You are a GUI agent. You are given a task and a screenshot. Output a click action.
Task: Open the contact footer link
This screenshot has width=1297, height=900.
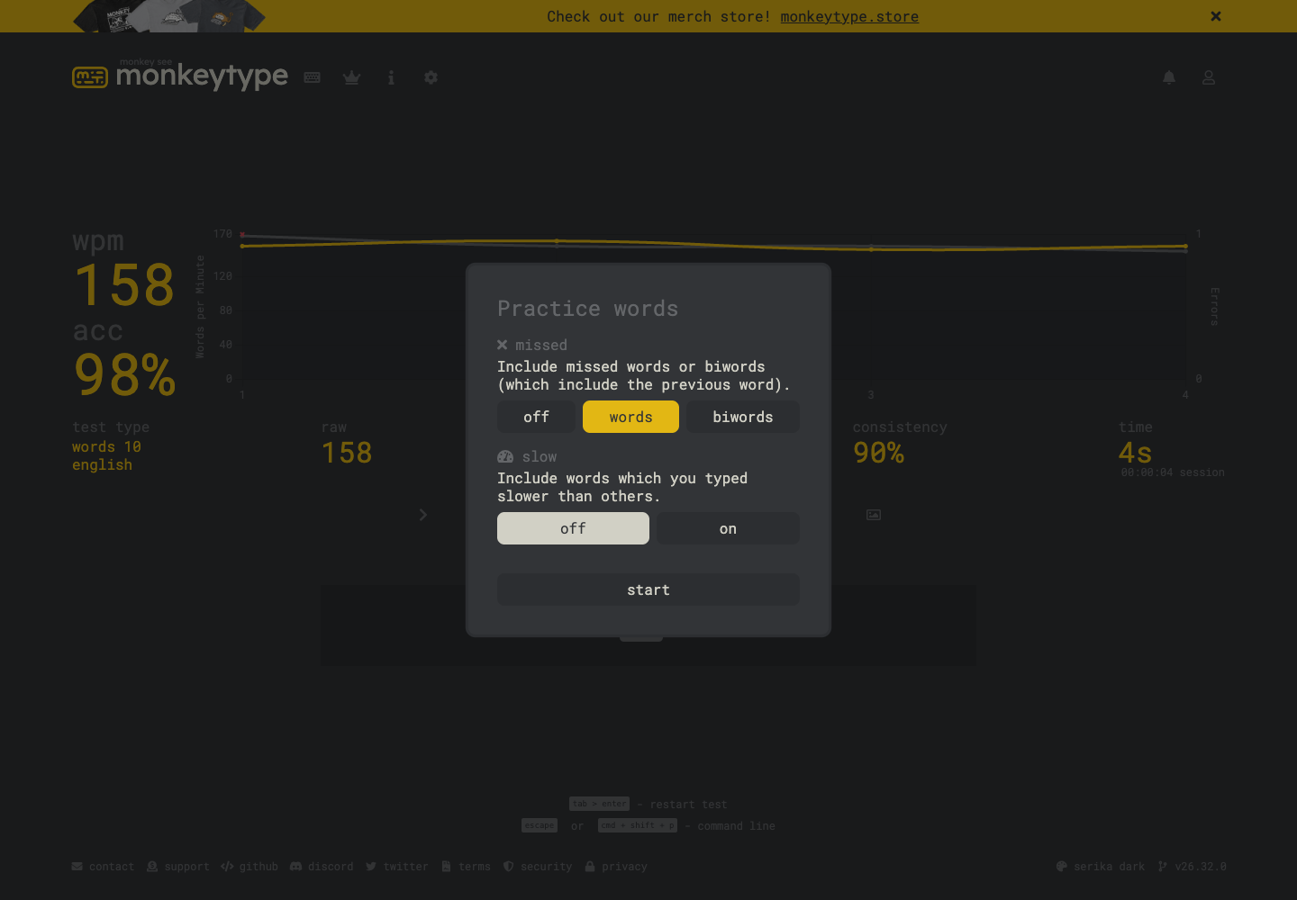click(x=103, y=867)
